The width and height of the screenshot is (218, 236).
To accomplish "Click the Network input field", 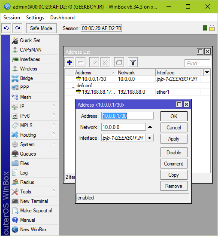I will tap(124, 127).
